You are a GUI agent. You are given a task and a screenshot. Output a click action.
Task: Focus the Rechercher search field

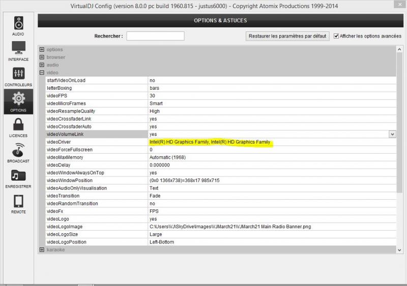(156, 36)
